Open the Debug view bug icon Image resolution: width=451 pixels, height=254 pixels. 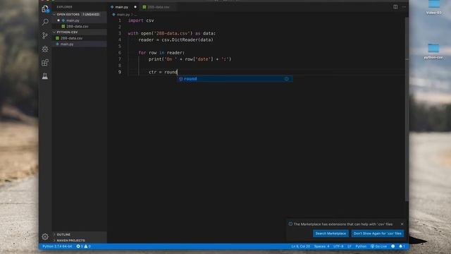coord(45,49)
